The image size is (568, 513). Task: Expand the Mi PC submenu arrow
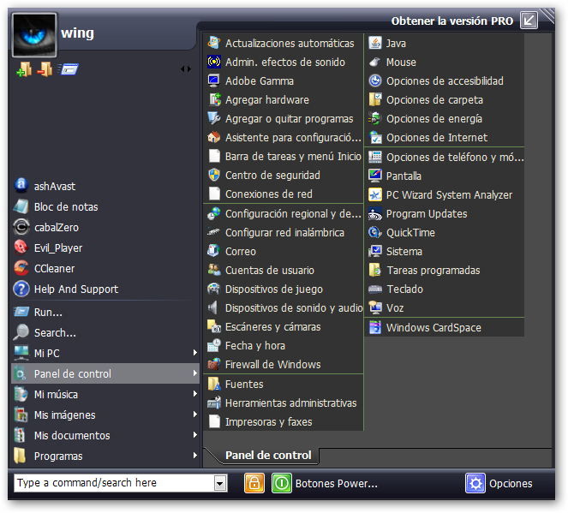click(x=195, y=353)
